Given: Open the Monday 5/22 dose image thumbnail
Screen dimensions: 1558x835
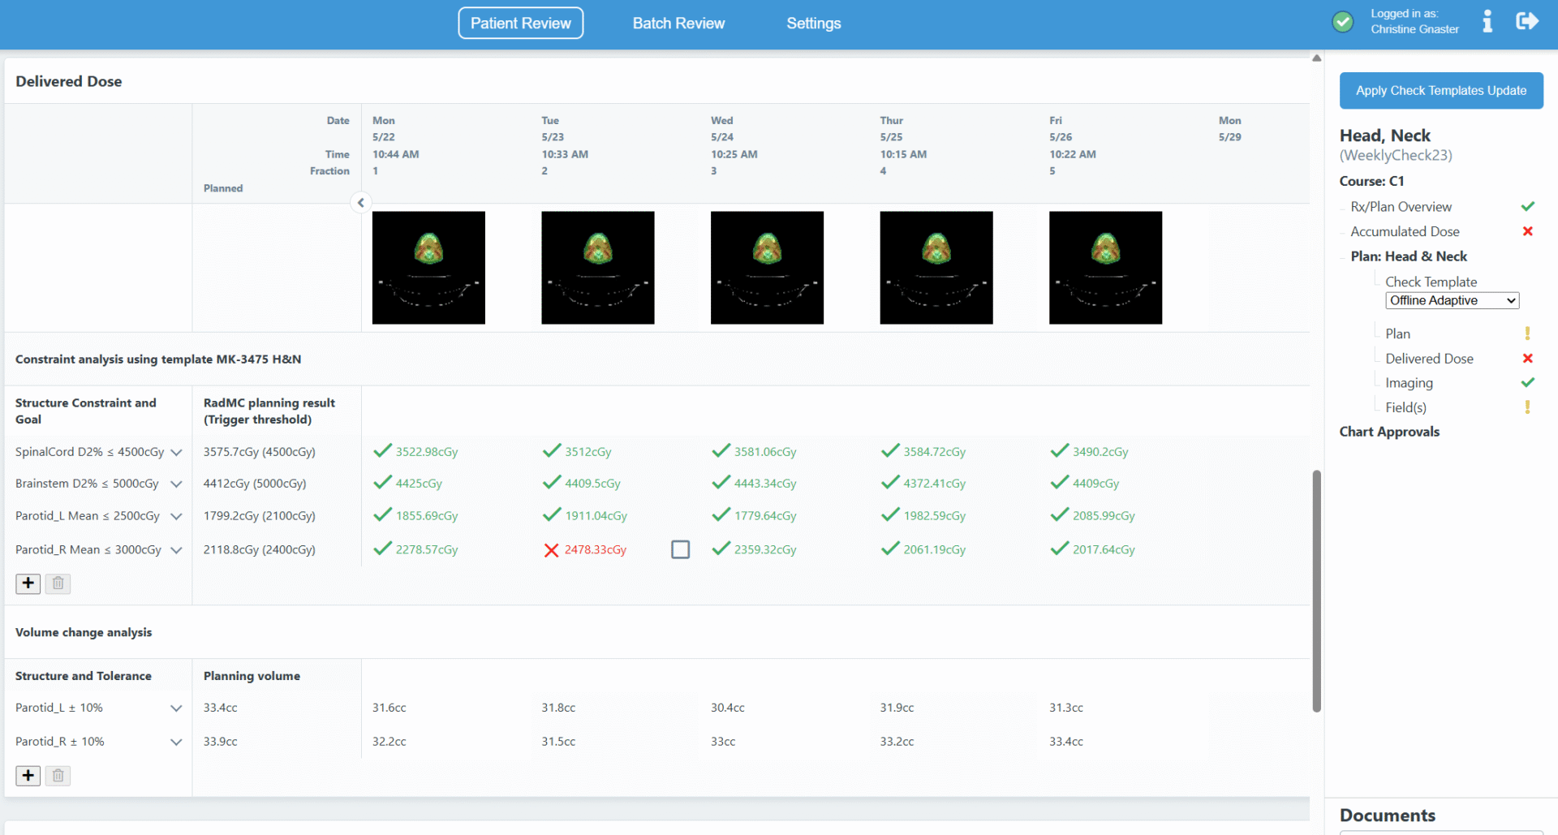Looking at the screenshot, I should click(x=428, y=268).
